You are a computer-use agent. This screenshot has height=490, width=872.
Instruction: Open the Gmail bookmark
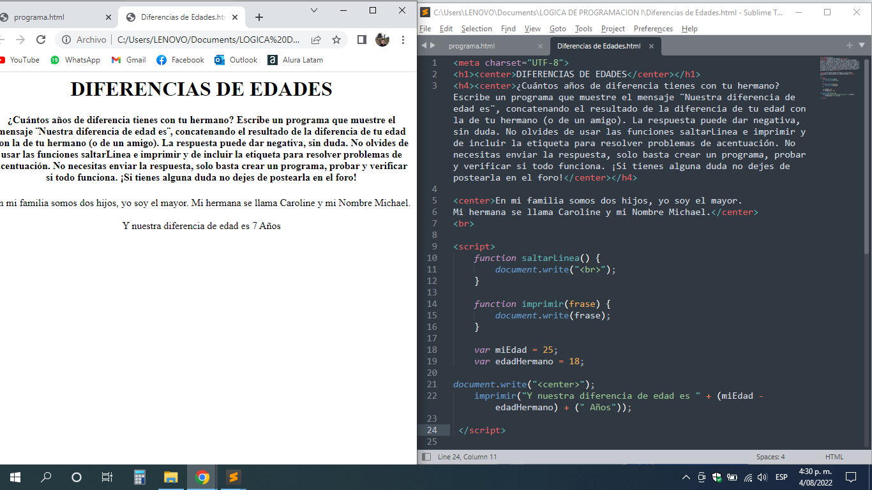click(x=128, y=60)
